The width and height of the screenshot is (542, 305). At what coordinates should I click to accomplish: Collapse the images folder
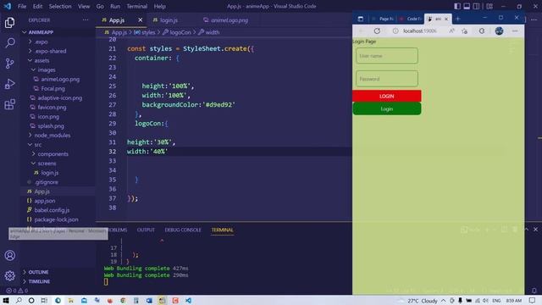coord(47,69)
